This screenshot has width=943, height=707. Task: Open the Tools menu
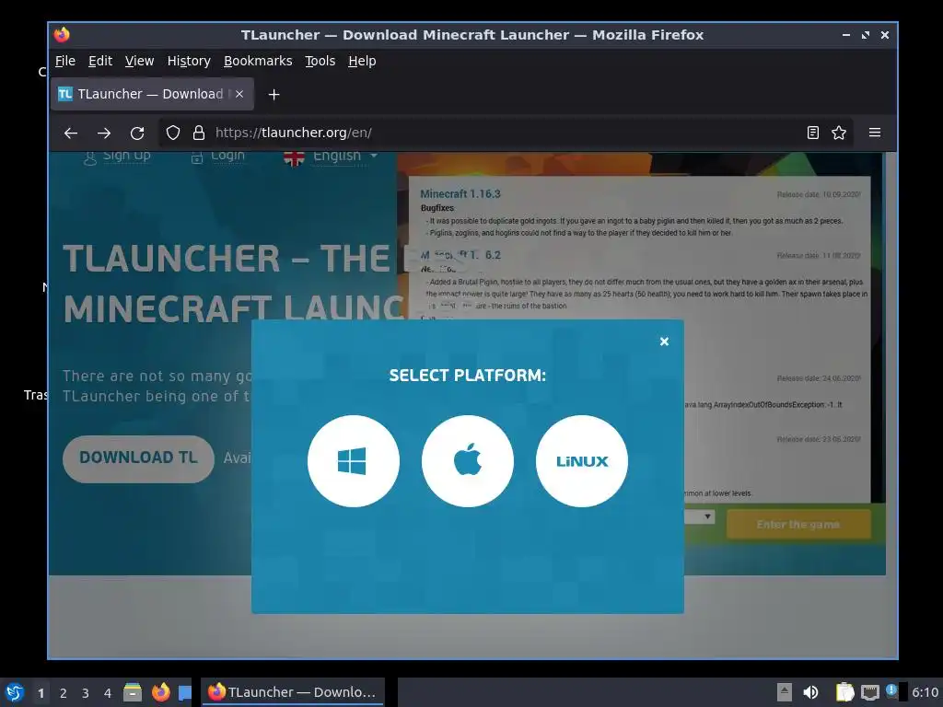point(320,61)
